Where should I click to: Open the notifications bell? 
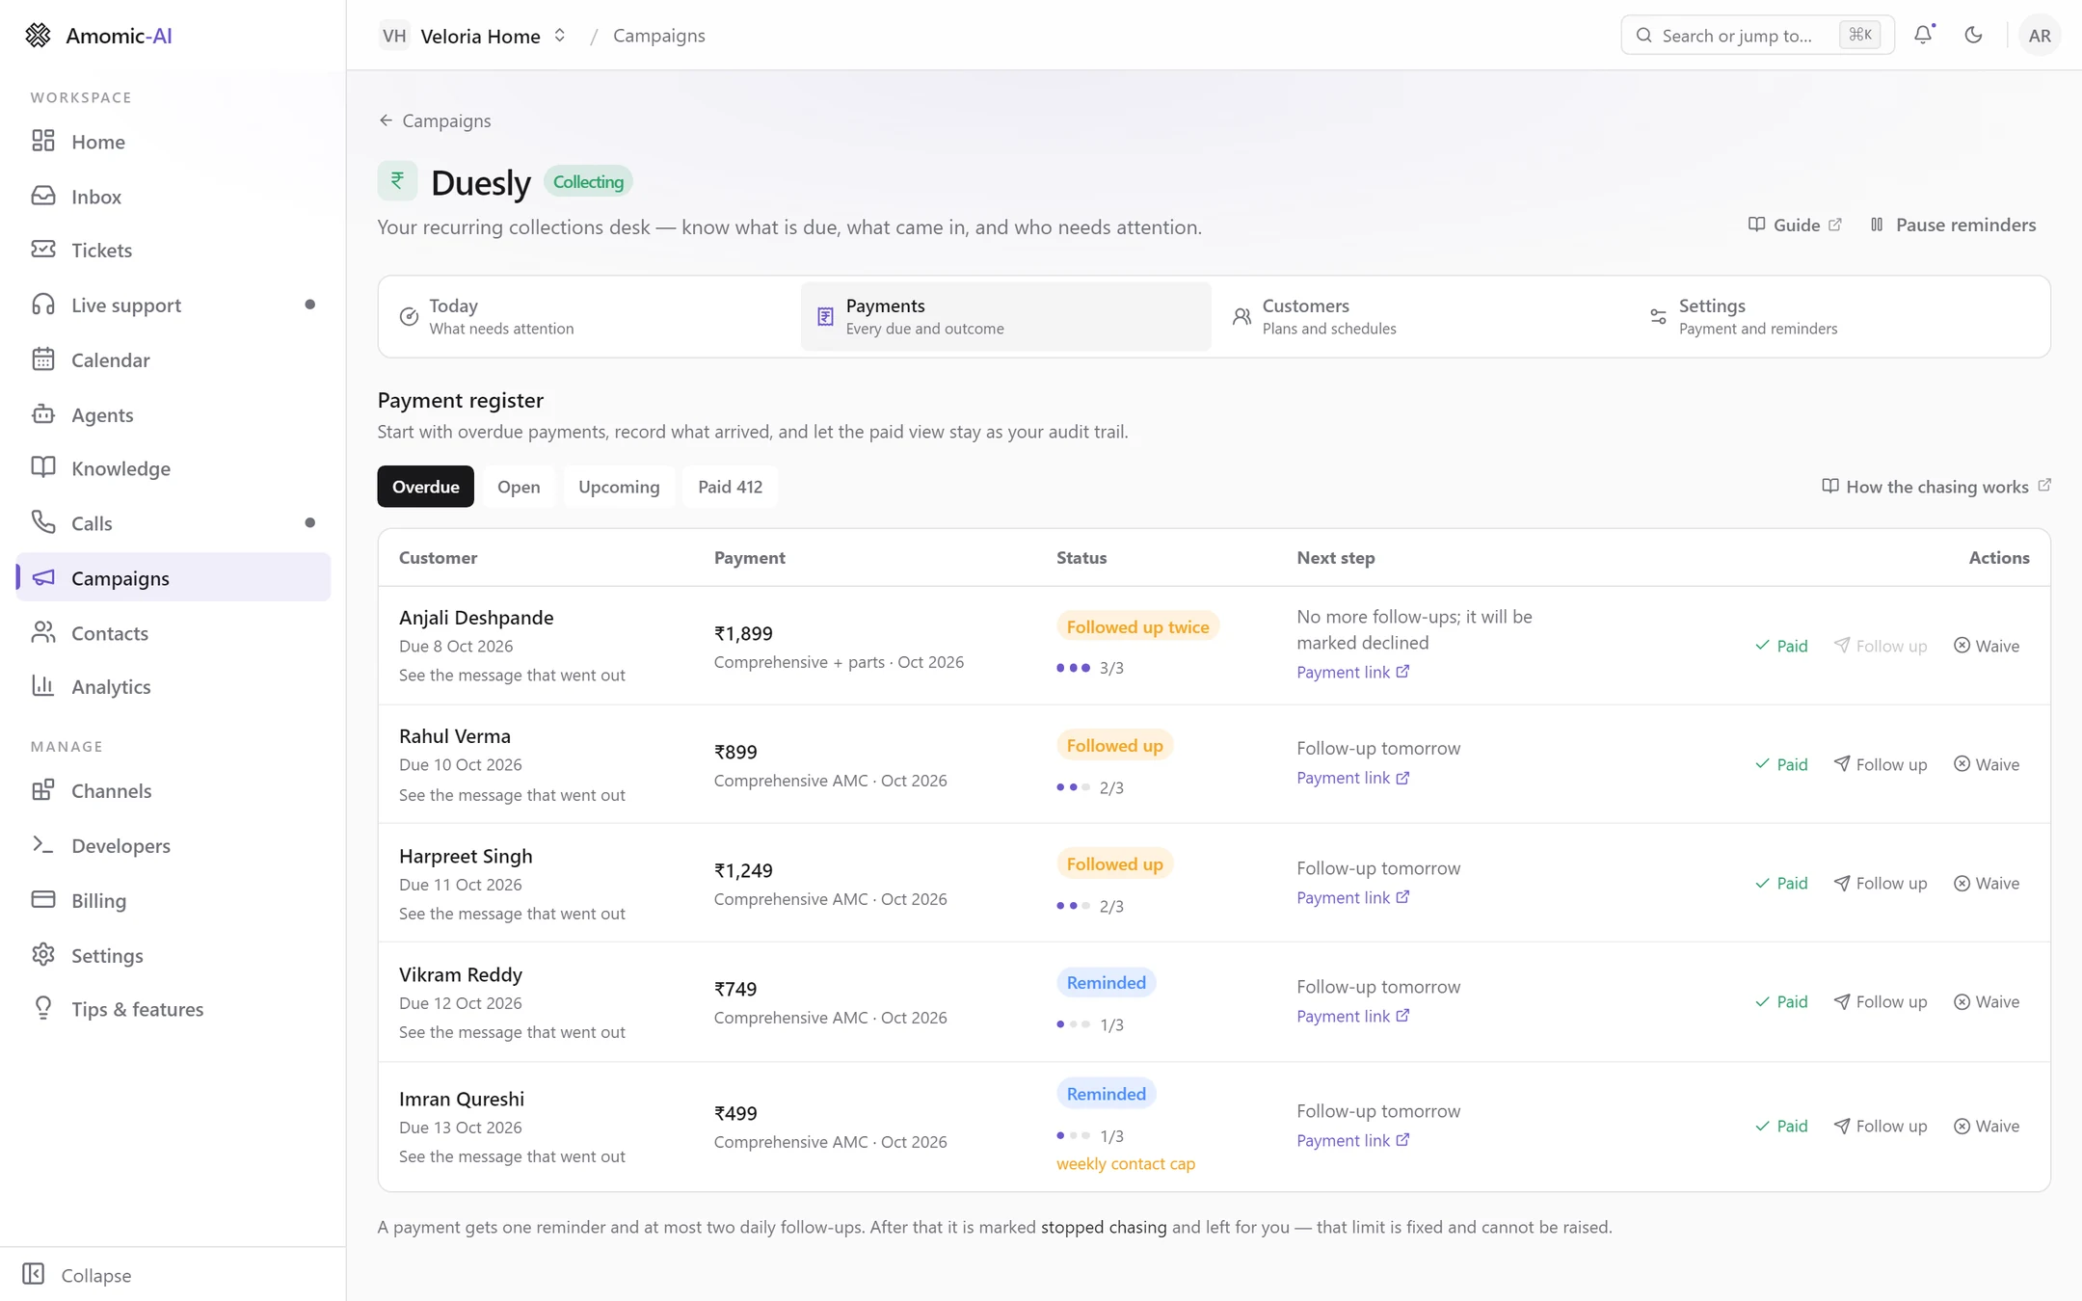tap(1923, 35)
